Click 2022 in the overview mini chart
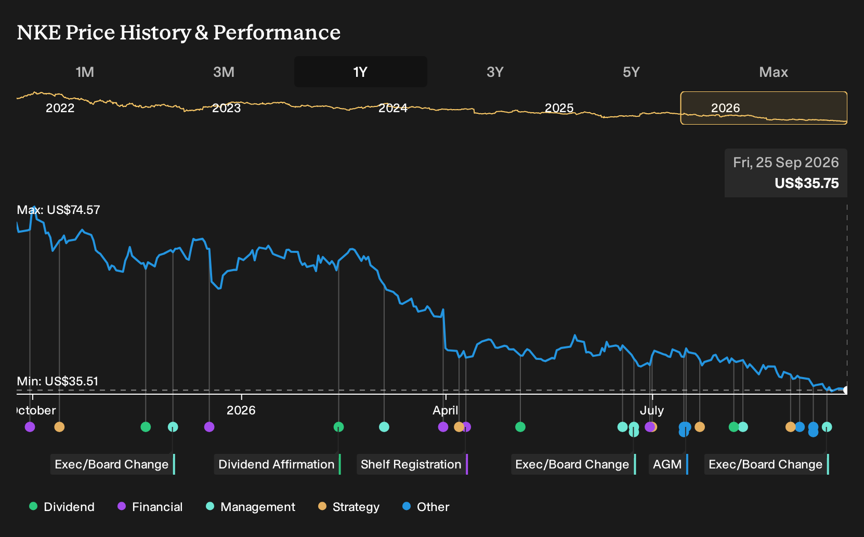This screenshot has height=537, width=864. (60, 108)
